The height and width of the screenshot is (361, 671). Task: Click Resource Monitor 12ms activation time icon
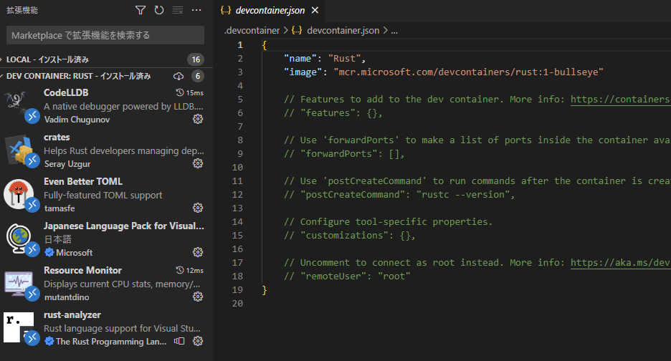coord(180,270)
